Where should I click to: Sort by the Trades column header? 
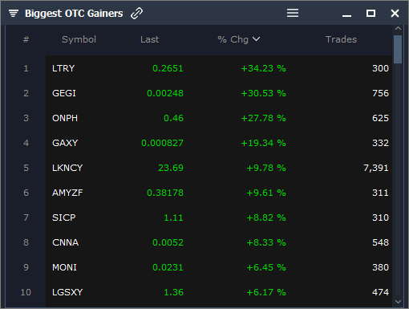[x=341, y=39]
